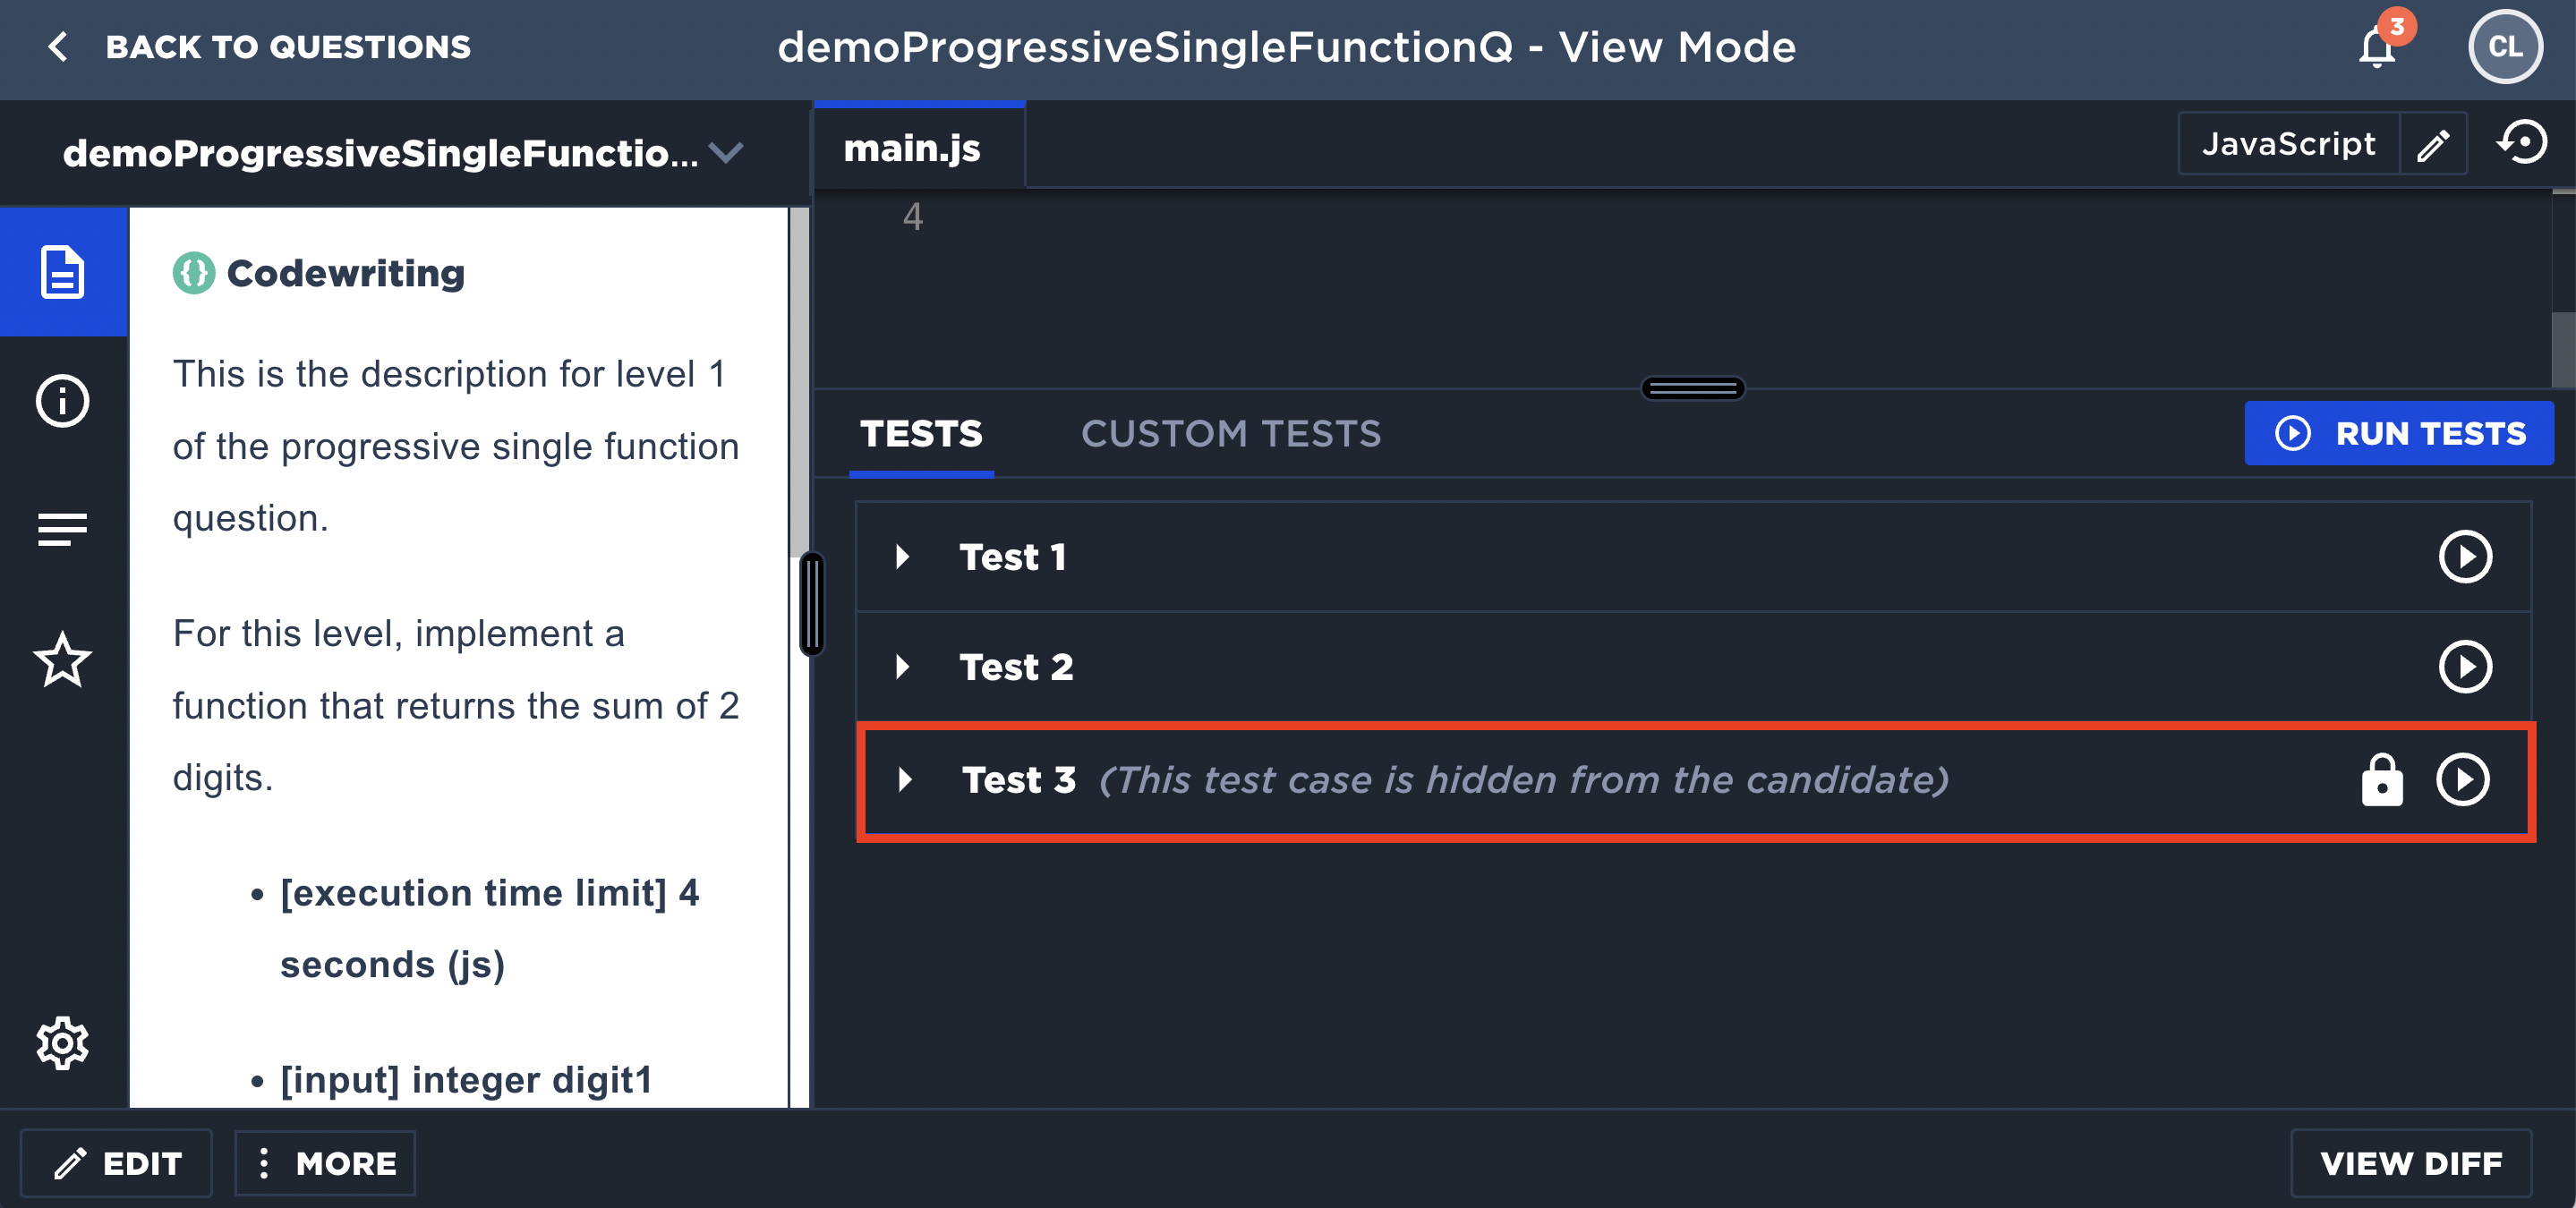
Task: Click the horizontal editor split handle
Action: (1693, 388)
